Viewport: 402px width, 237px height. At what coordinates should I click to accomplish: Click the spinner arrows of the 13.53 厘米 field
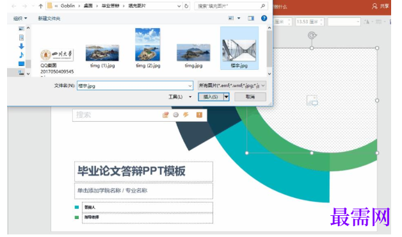tap(321, 22)
